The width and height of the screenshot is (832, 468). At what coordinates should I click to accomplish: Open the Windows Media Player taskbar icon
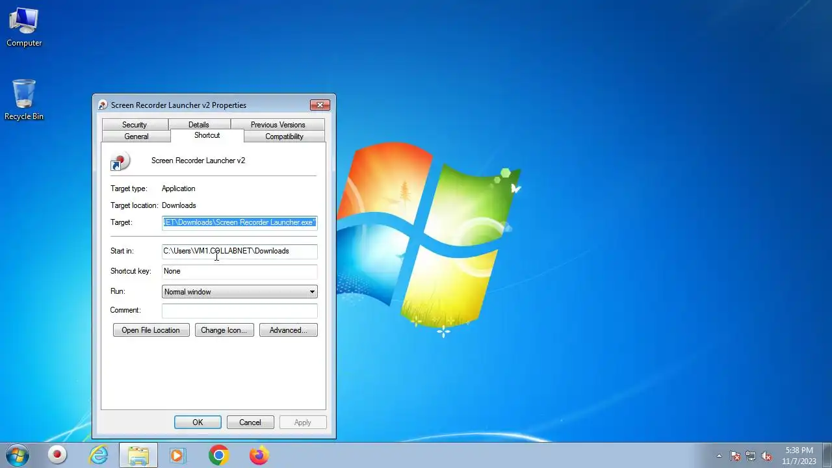(x=177, y=455)
